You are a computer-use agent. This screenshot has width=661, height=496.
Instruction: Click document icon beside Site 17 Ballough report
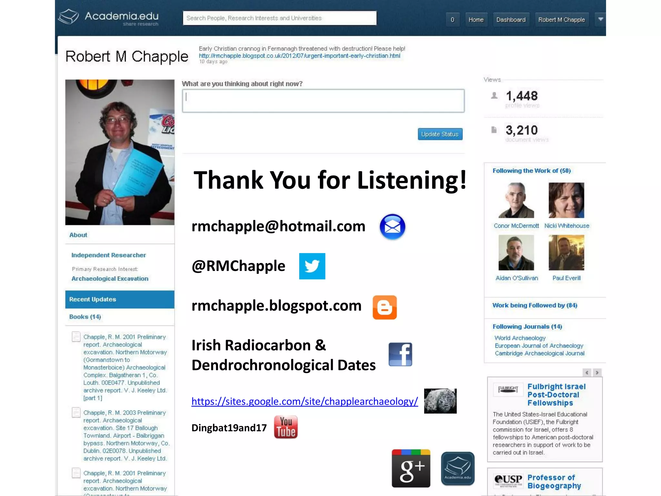point(76,412)
